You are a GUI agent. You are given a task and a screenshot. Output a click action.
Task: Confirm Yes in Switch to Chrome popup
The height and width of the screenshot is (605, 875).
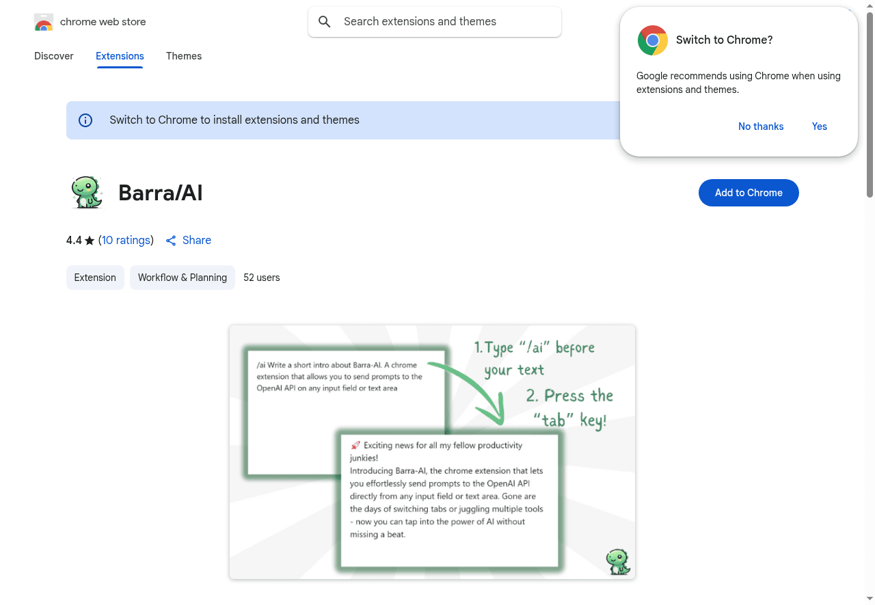[x=819, y=126]
